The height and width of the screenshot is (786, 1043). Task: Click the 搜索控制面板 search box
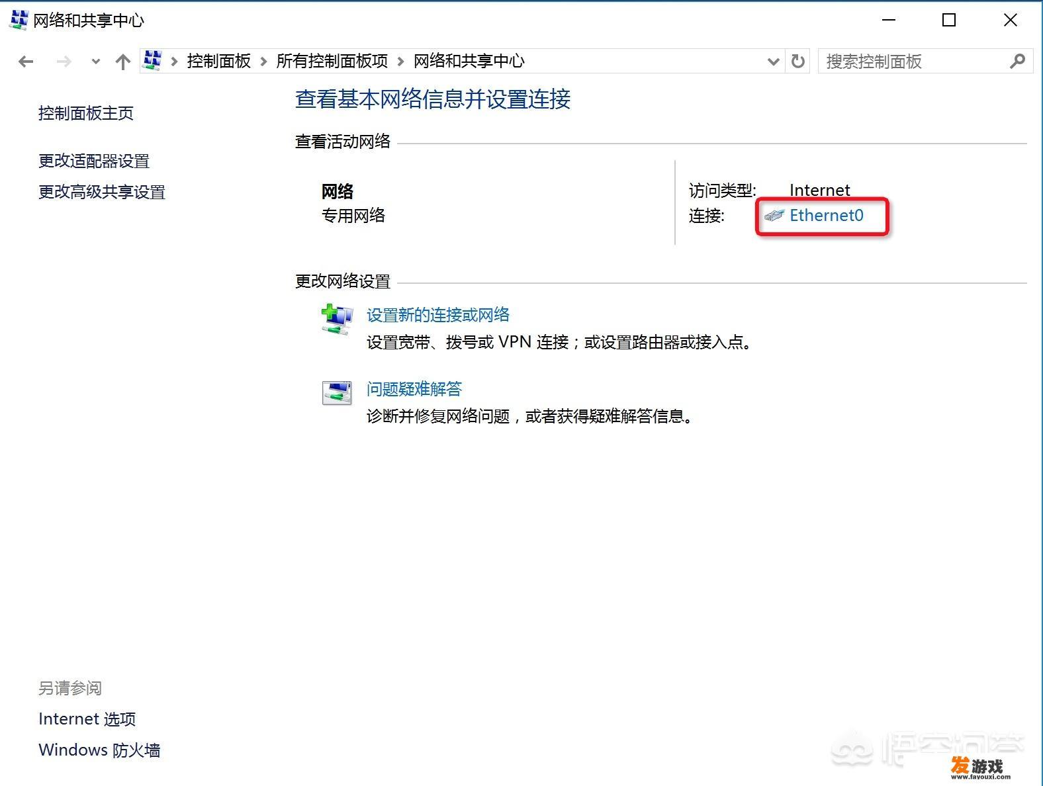click(x=925, y=62)
